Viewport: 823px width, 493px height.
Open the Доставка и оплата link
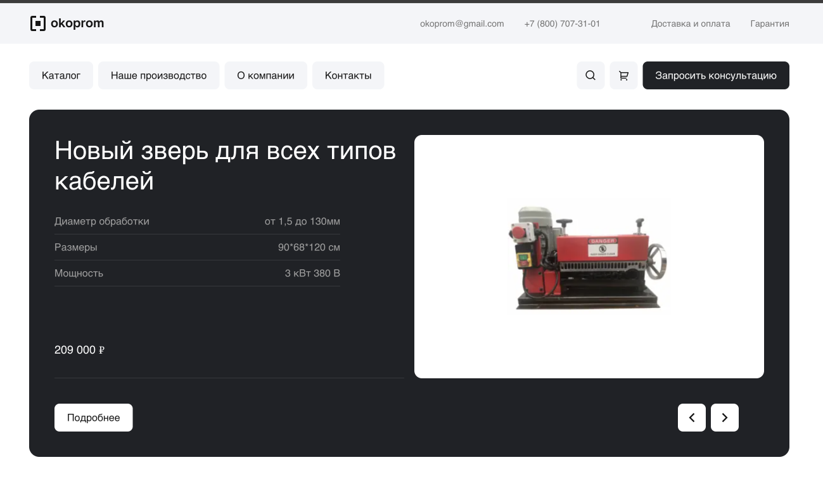pyautogui.click(x=691, y=23)
